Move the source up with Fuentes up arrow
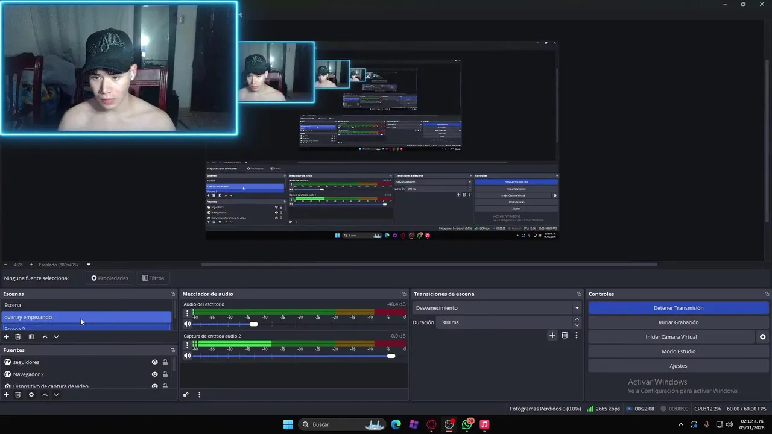 pos(45,395)
